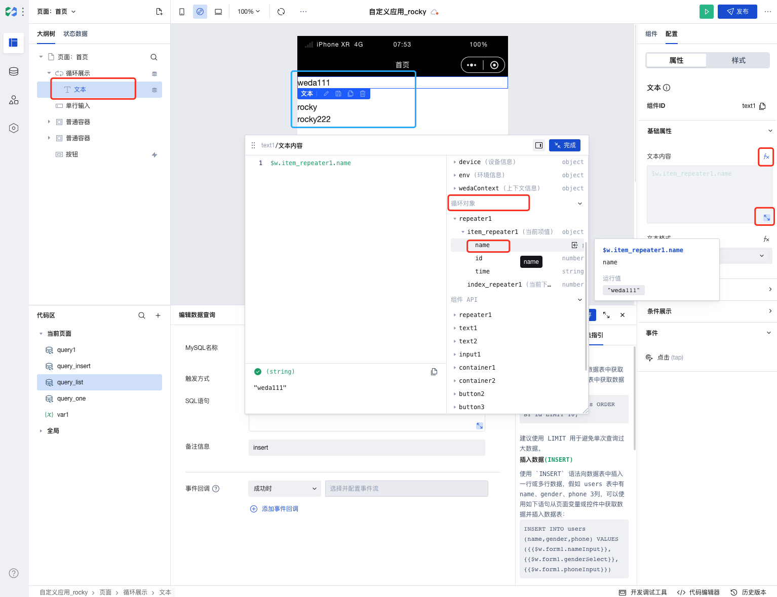The image size is (777, 597).
Task: Click the 备注信息 insert input field
Action: tap(367, 448)
